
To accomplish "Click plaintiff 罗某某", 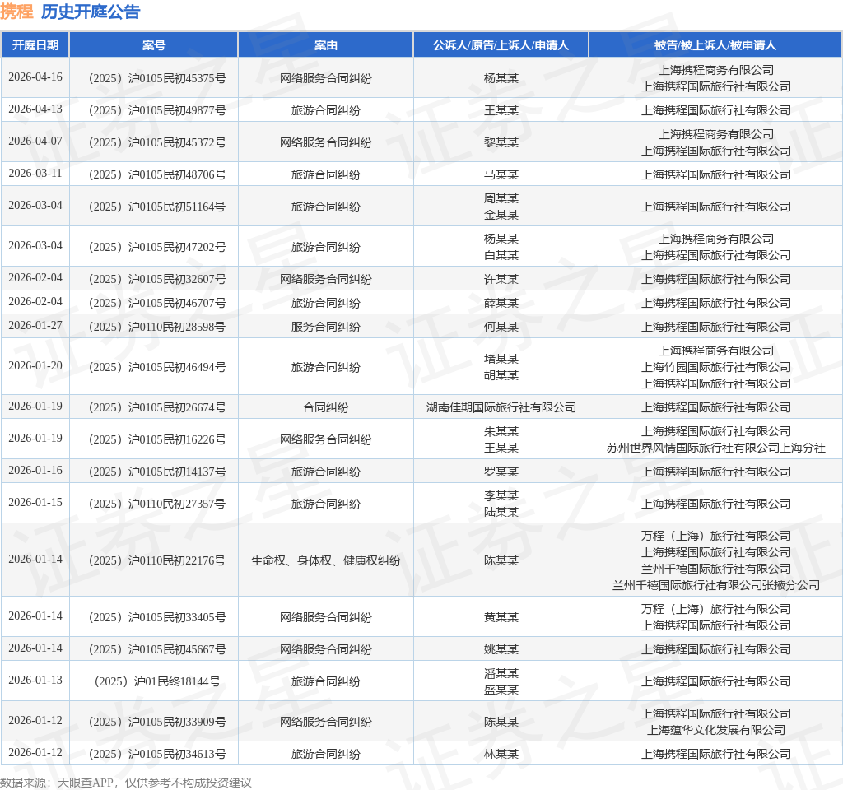I will point(501,472).
